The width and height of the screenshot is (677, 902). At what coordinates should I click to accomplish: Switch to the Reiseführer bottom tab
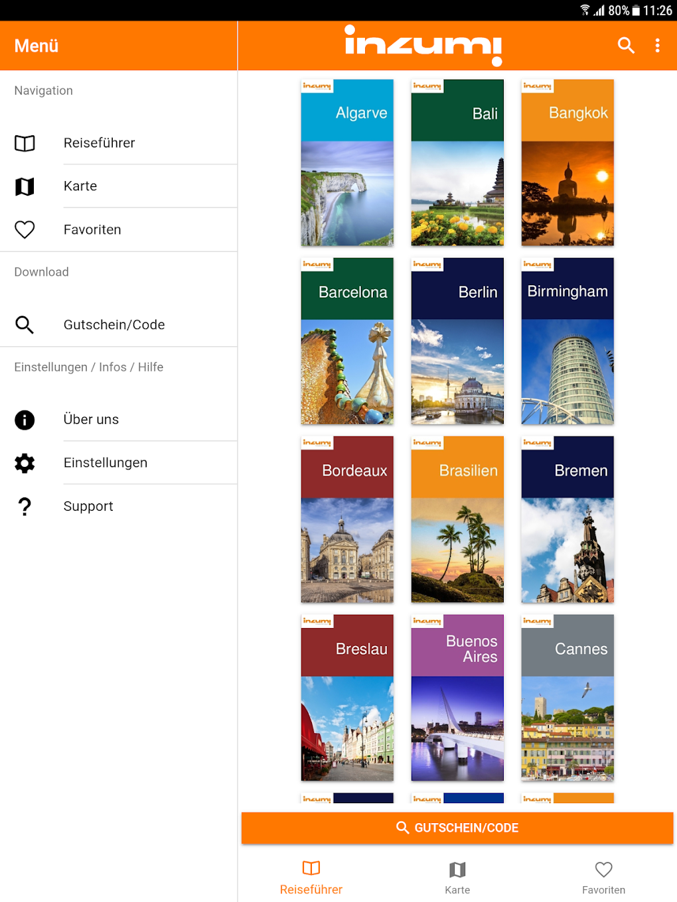pyautogui.click(x=311, y=877)
